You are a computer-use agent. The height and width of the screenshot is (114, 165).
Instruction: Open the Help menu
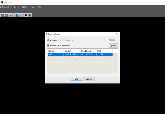point(39,7)
